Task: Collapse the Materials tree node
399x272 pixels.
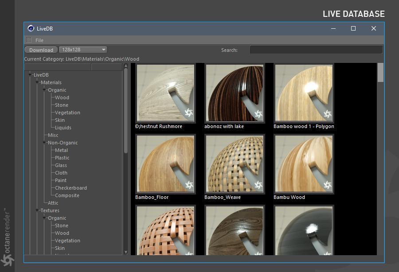Action: tap(37, 82)
